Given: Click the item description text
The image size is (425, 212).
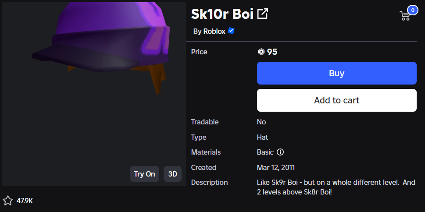Looking at the screenshot, I should click(336, 187).
